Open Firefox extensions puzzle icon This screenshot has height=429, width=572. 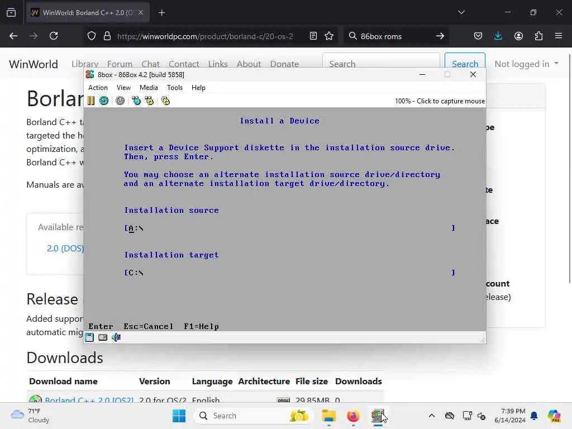click(538, 36)
